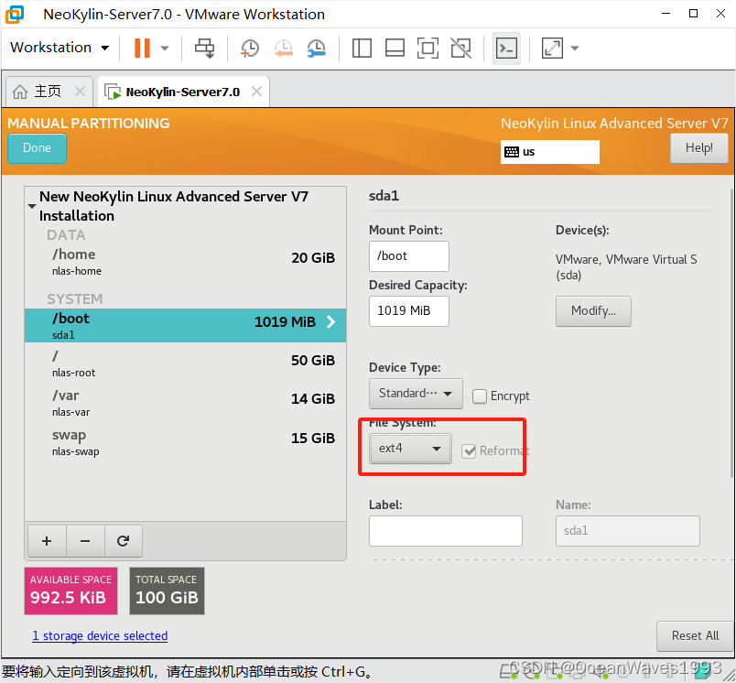Click the Label input field
The height and width of the screenshot is (683, 736).
point(446,531)
